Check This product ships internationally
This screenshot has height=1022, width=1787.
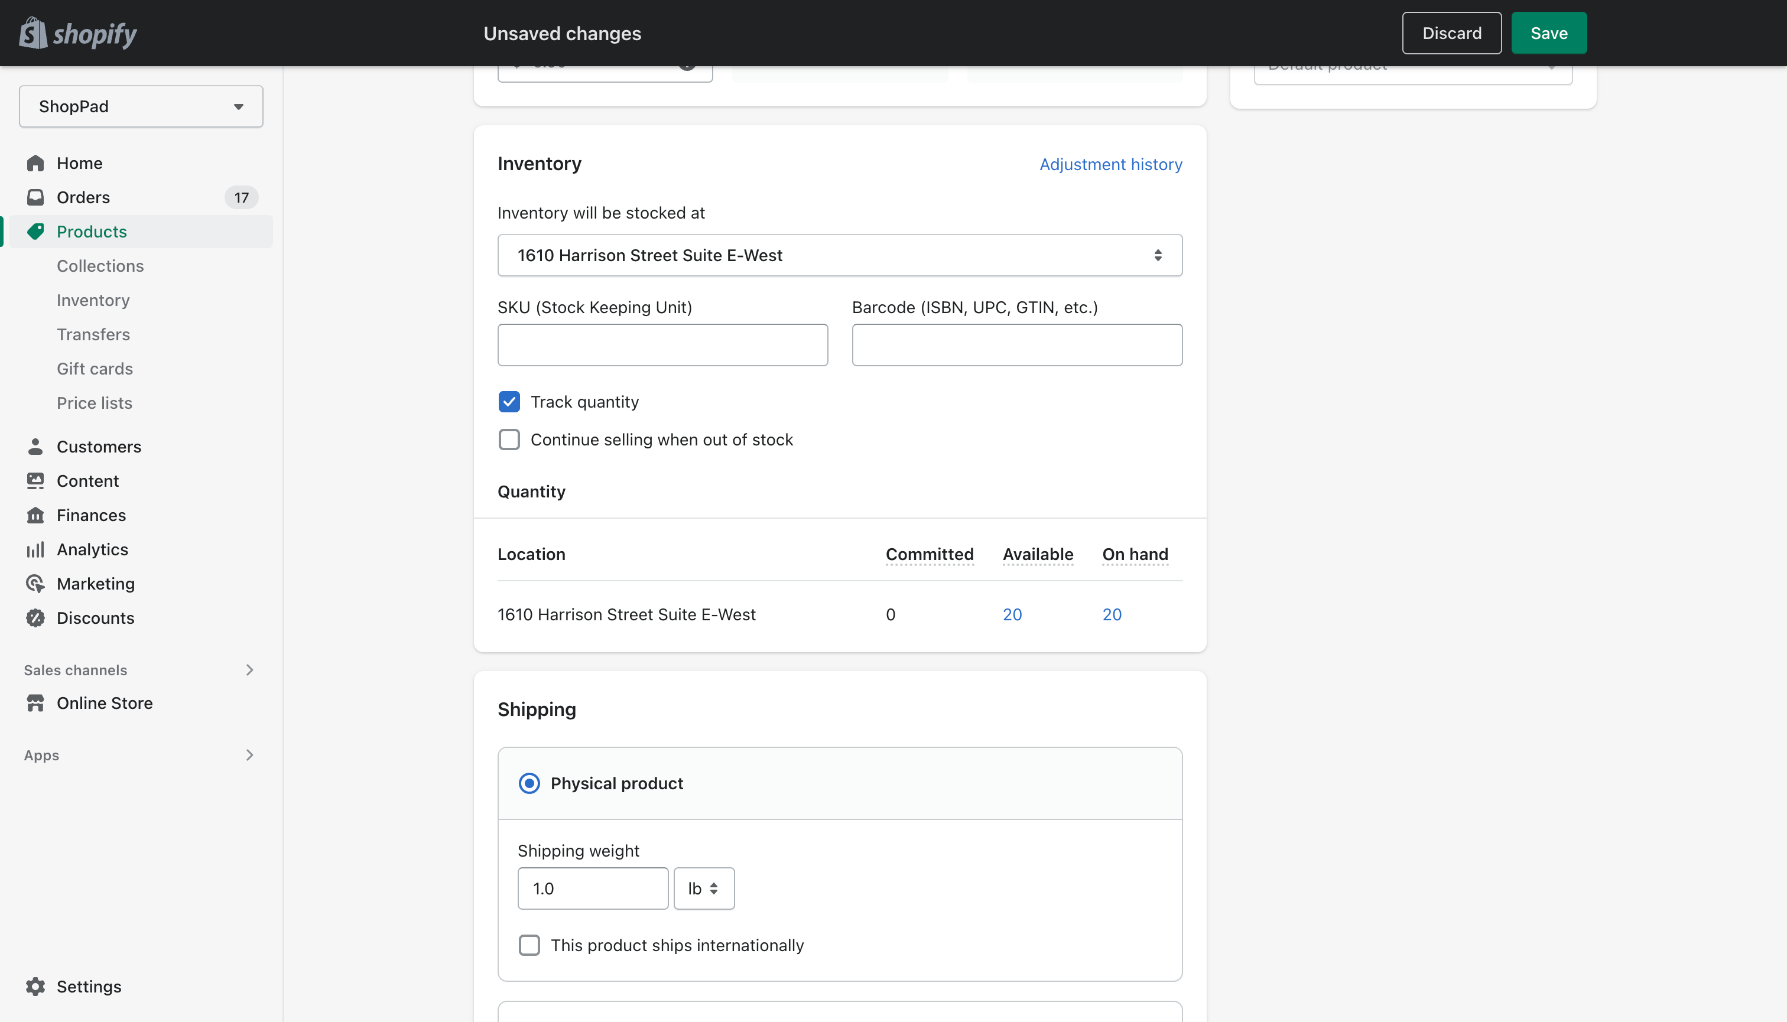tap(529, 945)
